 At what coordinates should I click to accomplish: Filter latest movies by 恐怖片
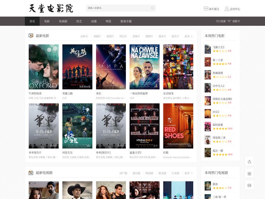136,36
